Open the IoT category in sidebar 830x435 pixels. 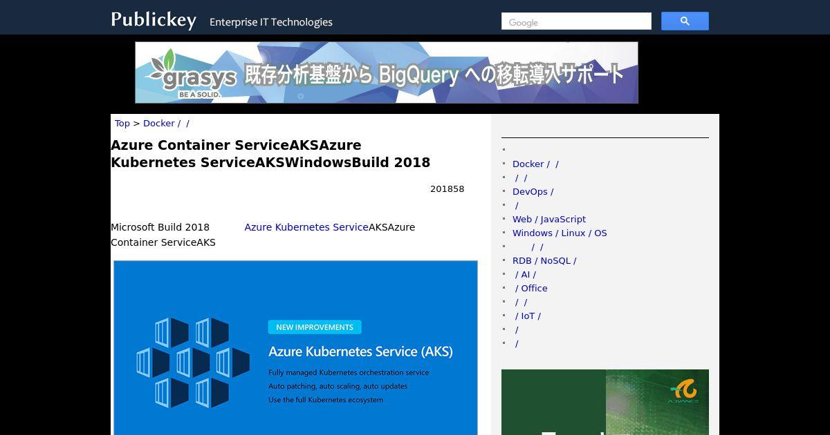(528, 316)
